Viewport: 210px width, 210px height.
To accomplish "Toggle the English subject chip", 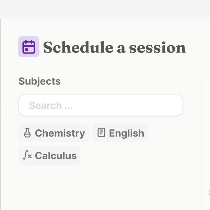I will click(120, 133).
